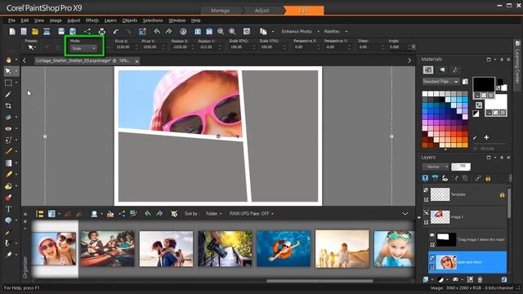Click the Zoom Out magnifier icon
This screenshot has height=294, width=523.
pyautogui.click(x=221, y=31)
